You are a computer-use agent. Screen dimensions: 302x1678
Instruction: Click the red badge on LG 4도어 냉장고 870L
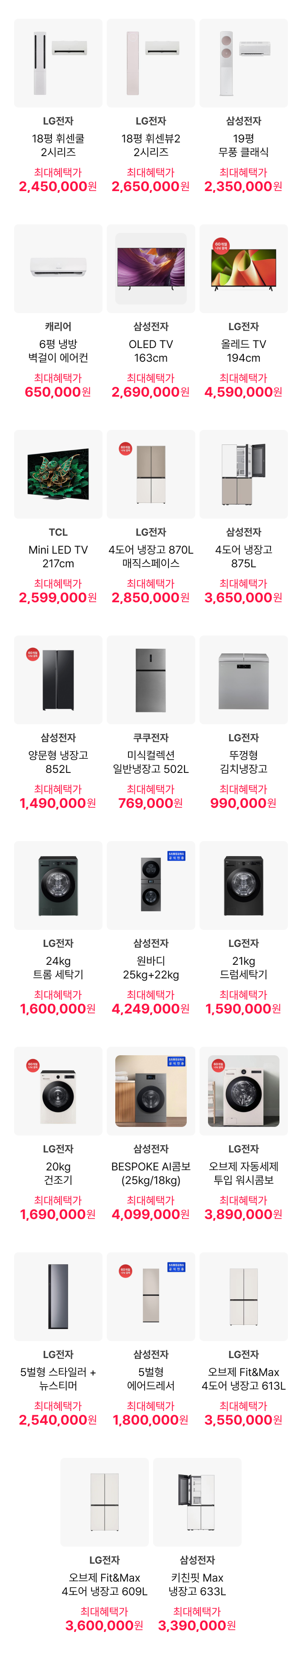125,449
